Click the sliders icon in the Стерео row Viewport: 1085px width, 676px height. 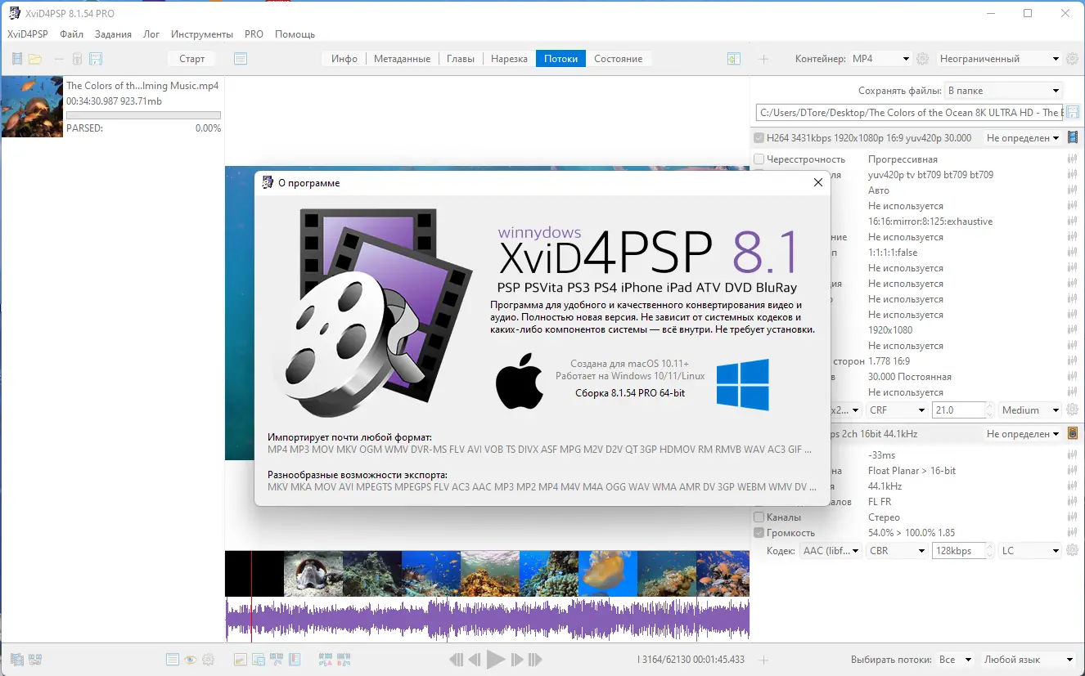click(1072, 517)
